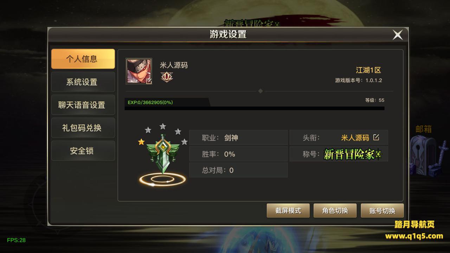Go to the 礼包码兑换 tab

point(83,128)
